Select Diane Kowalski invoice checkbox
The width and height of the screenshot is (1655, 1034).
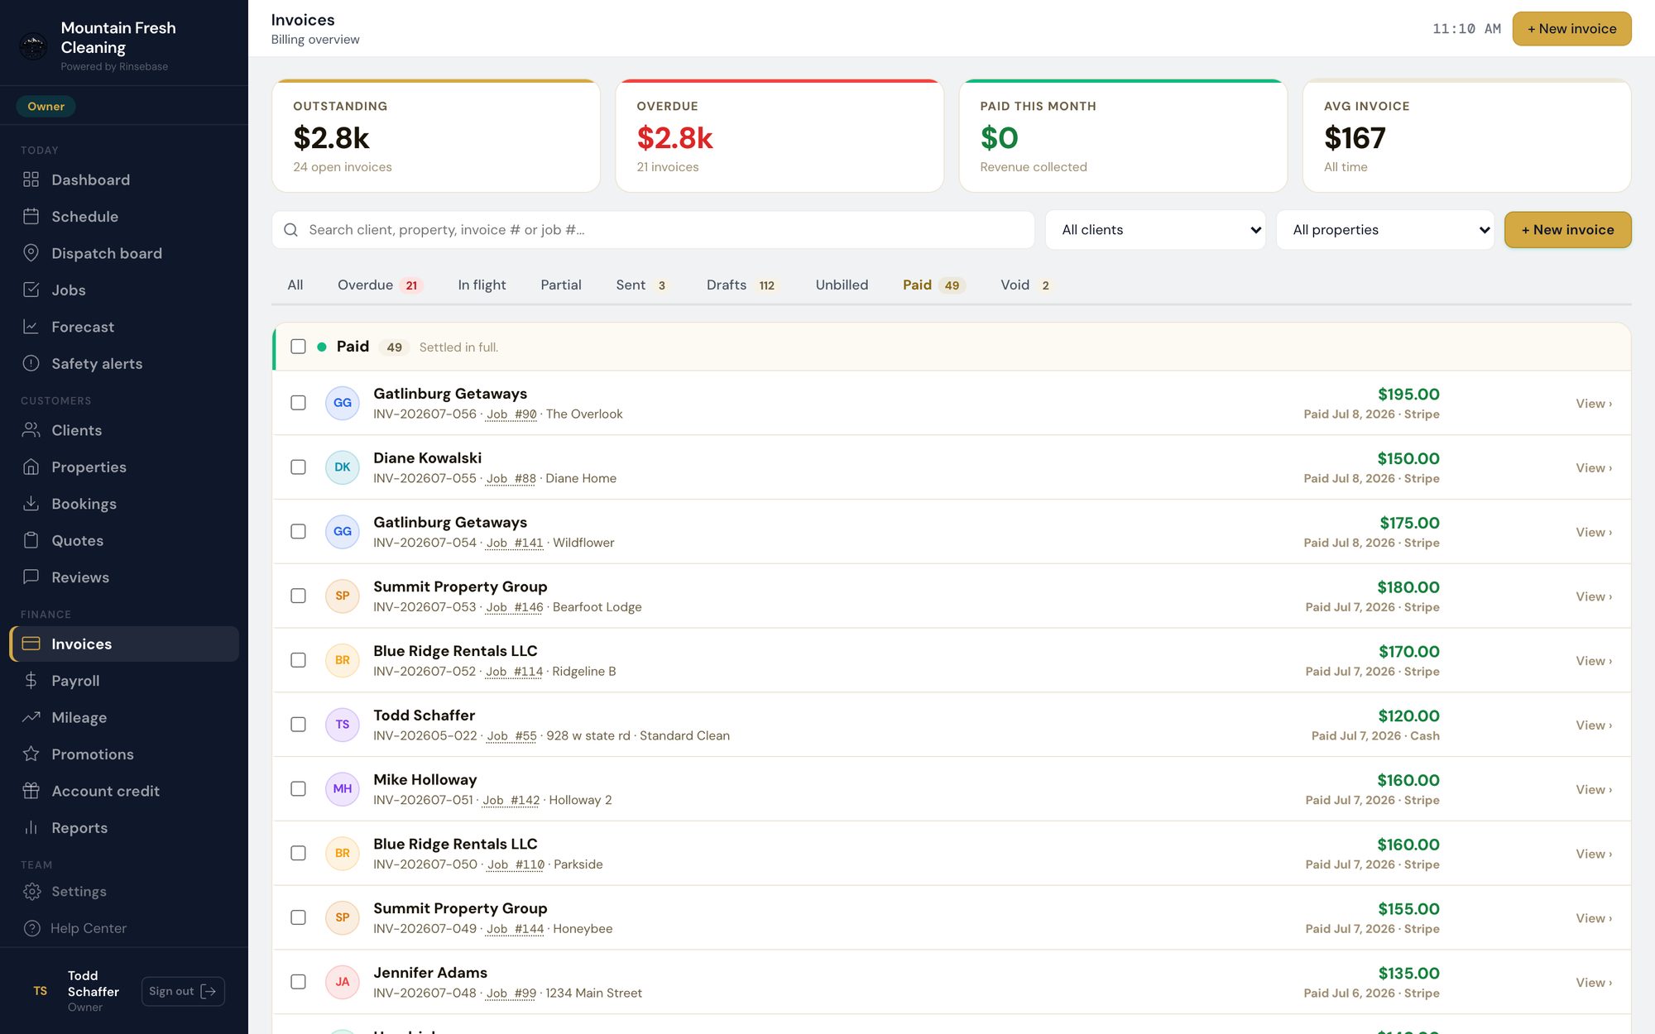pyautogui.click(x=298, y=467)
